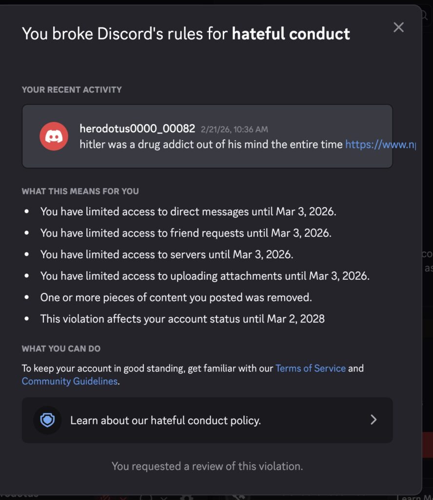Viewport: 433px width, 500px height.
Task: Click the username herodotus0000_00082
Action: [x=138, y=129]
